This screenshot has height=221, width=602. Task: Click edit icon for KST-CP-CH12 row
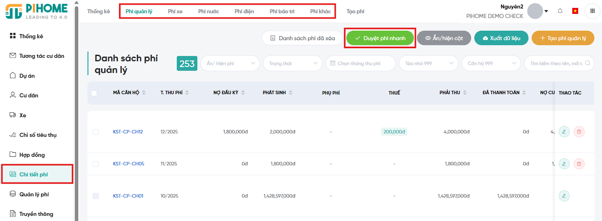point(564,132)
